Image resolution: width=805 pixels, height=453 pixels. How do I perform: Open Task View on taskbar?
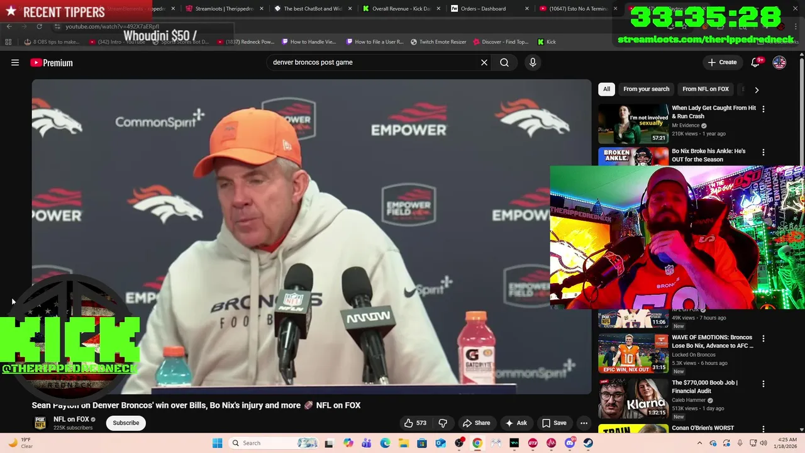328,443
